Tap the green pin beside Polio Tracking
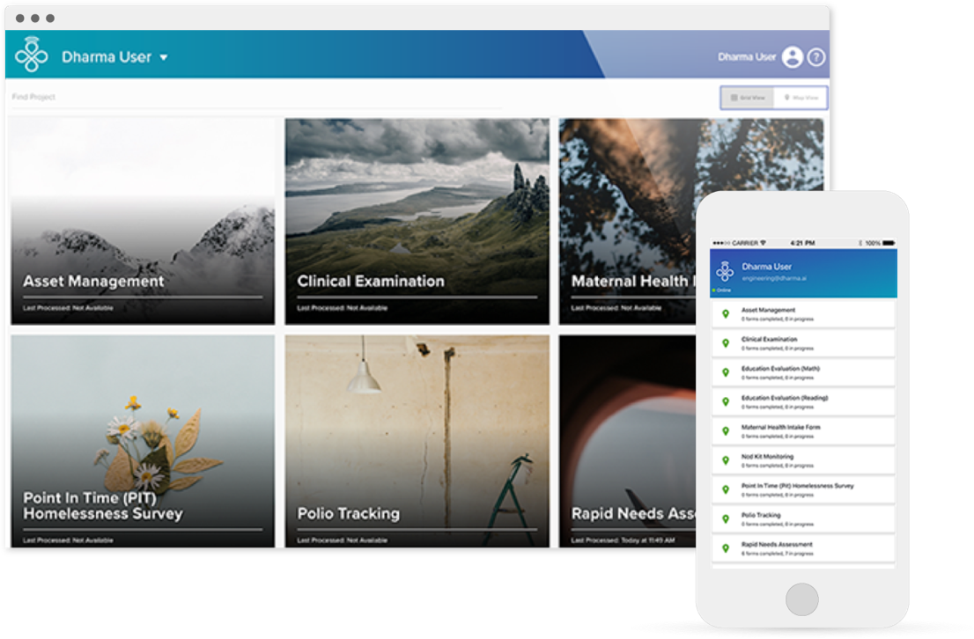 tap(726, 519)
